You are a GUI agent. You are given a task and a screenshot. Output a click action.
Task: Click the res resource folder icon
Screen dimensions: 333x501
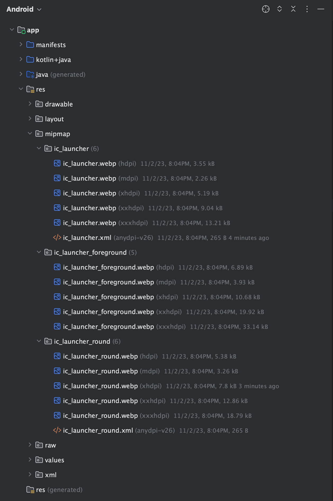coord(30,90)
